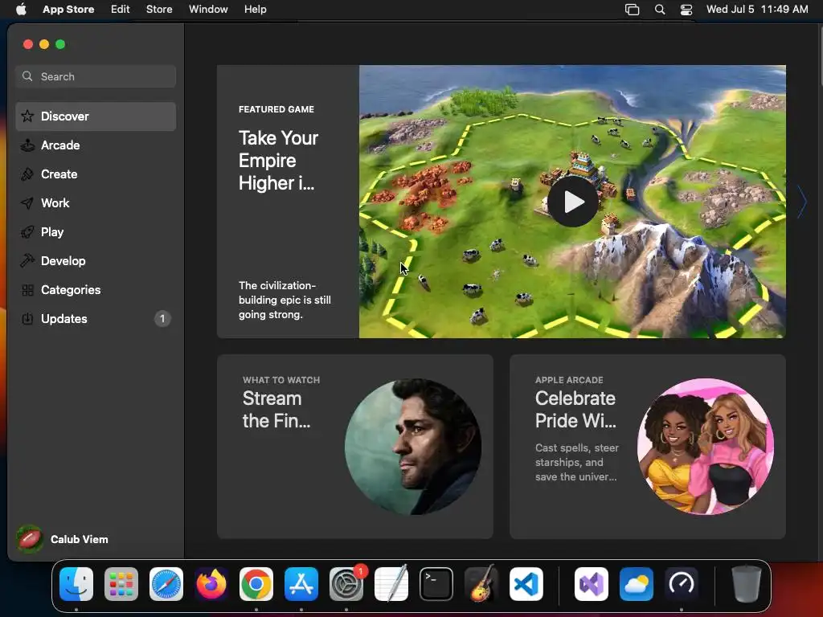This screenshot has width=823, height=617.
Task: Open the App Store menu
Action: pos(68,9)
